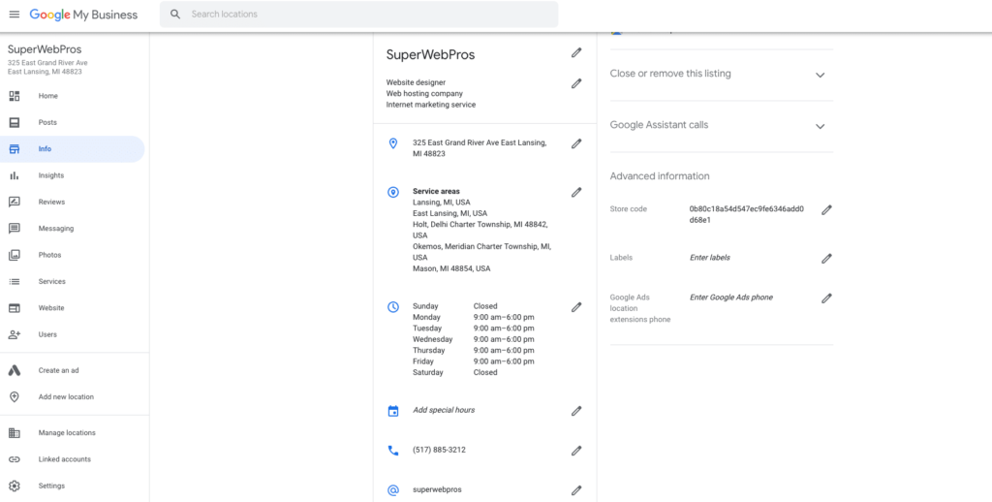The image size is (992, 502).
Task: Click the Posts icon
Action: point(14,123)
